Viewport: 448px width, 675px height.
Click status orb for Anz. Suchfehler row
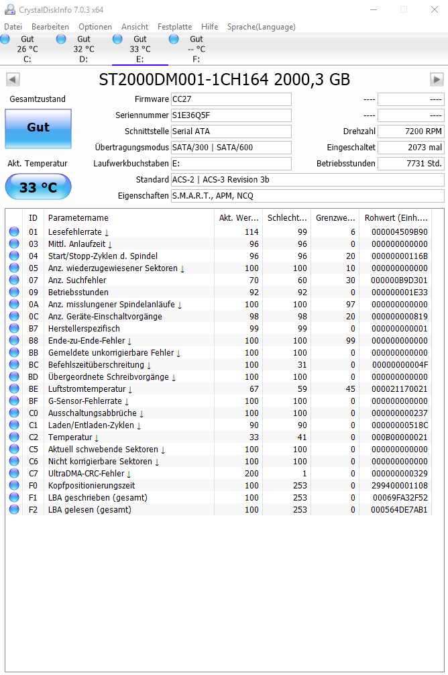point(14,280)
